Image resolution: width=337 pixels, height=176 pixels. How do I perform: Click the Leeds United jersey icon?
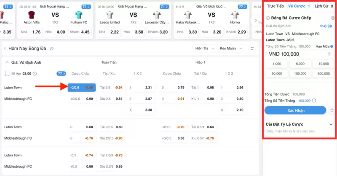110,15
